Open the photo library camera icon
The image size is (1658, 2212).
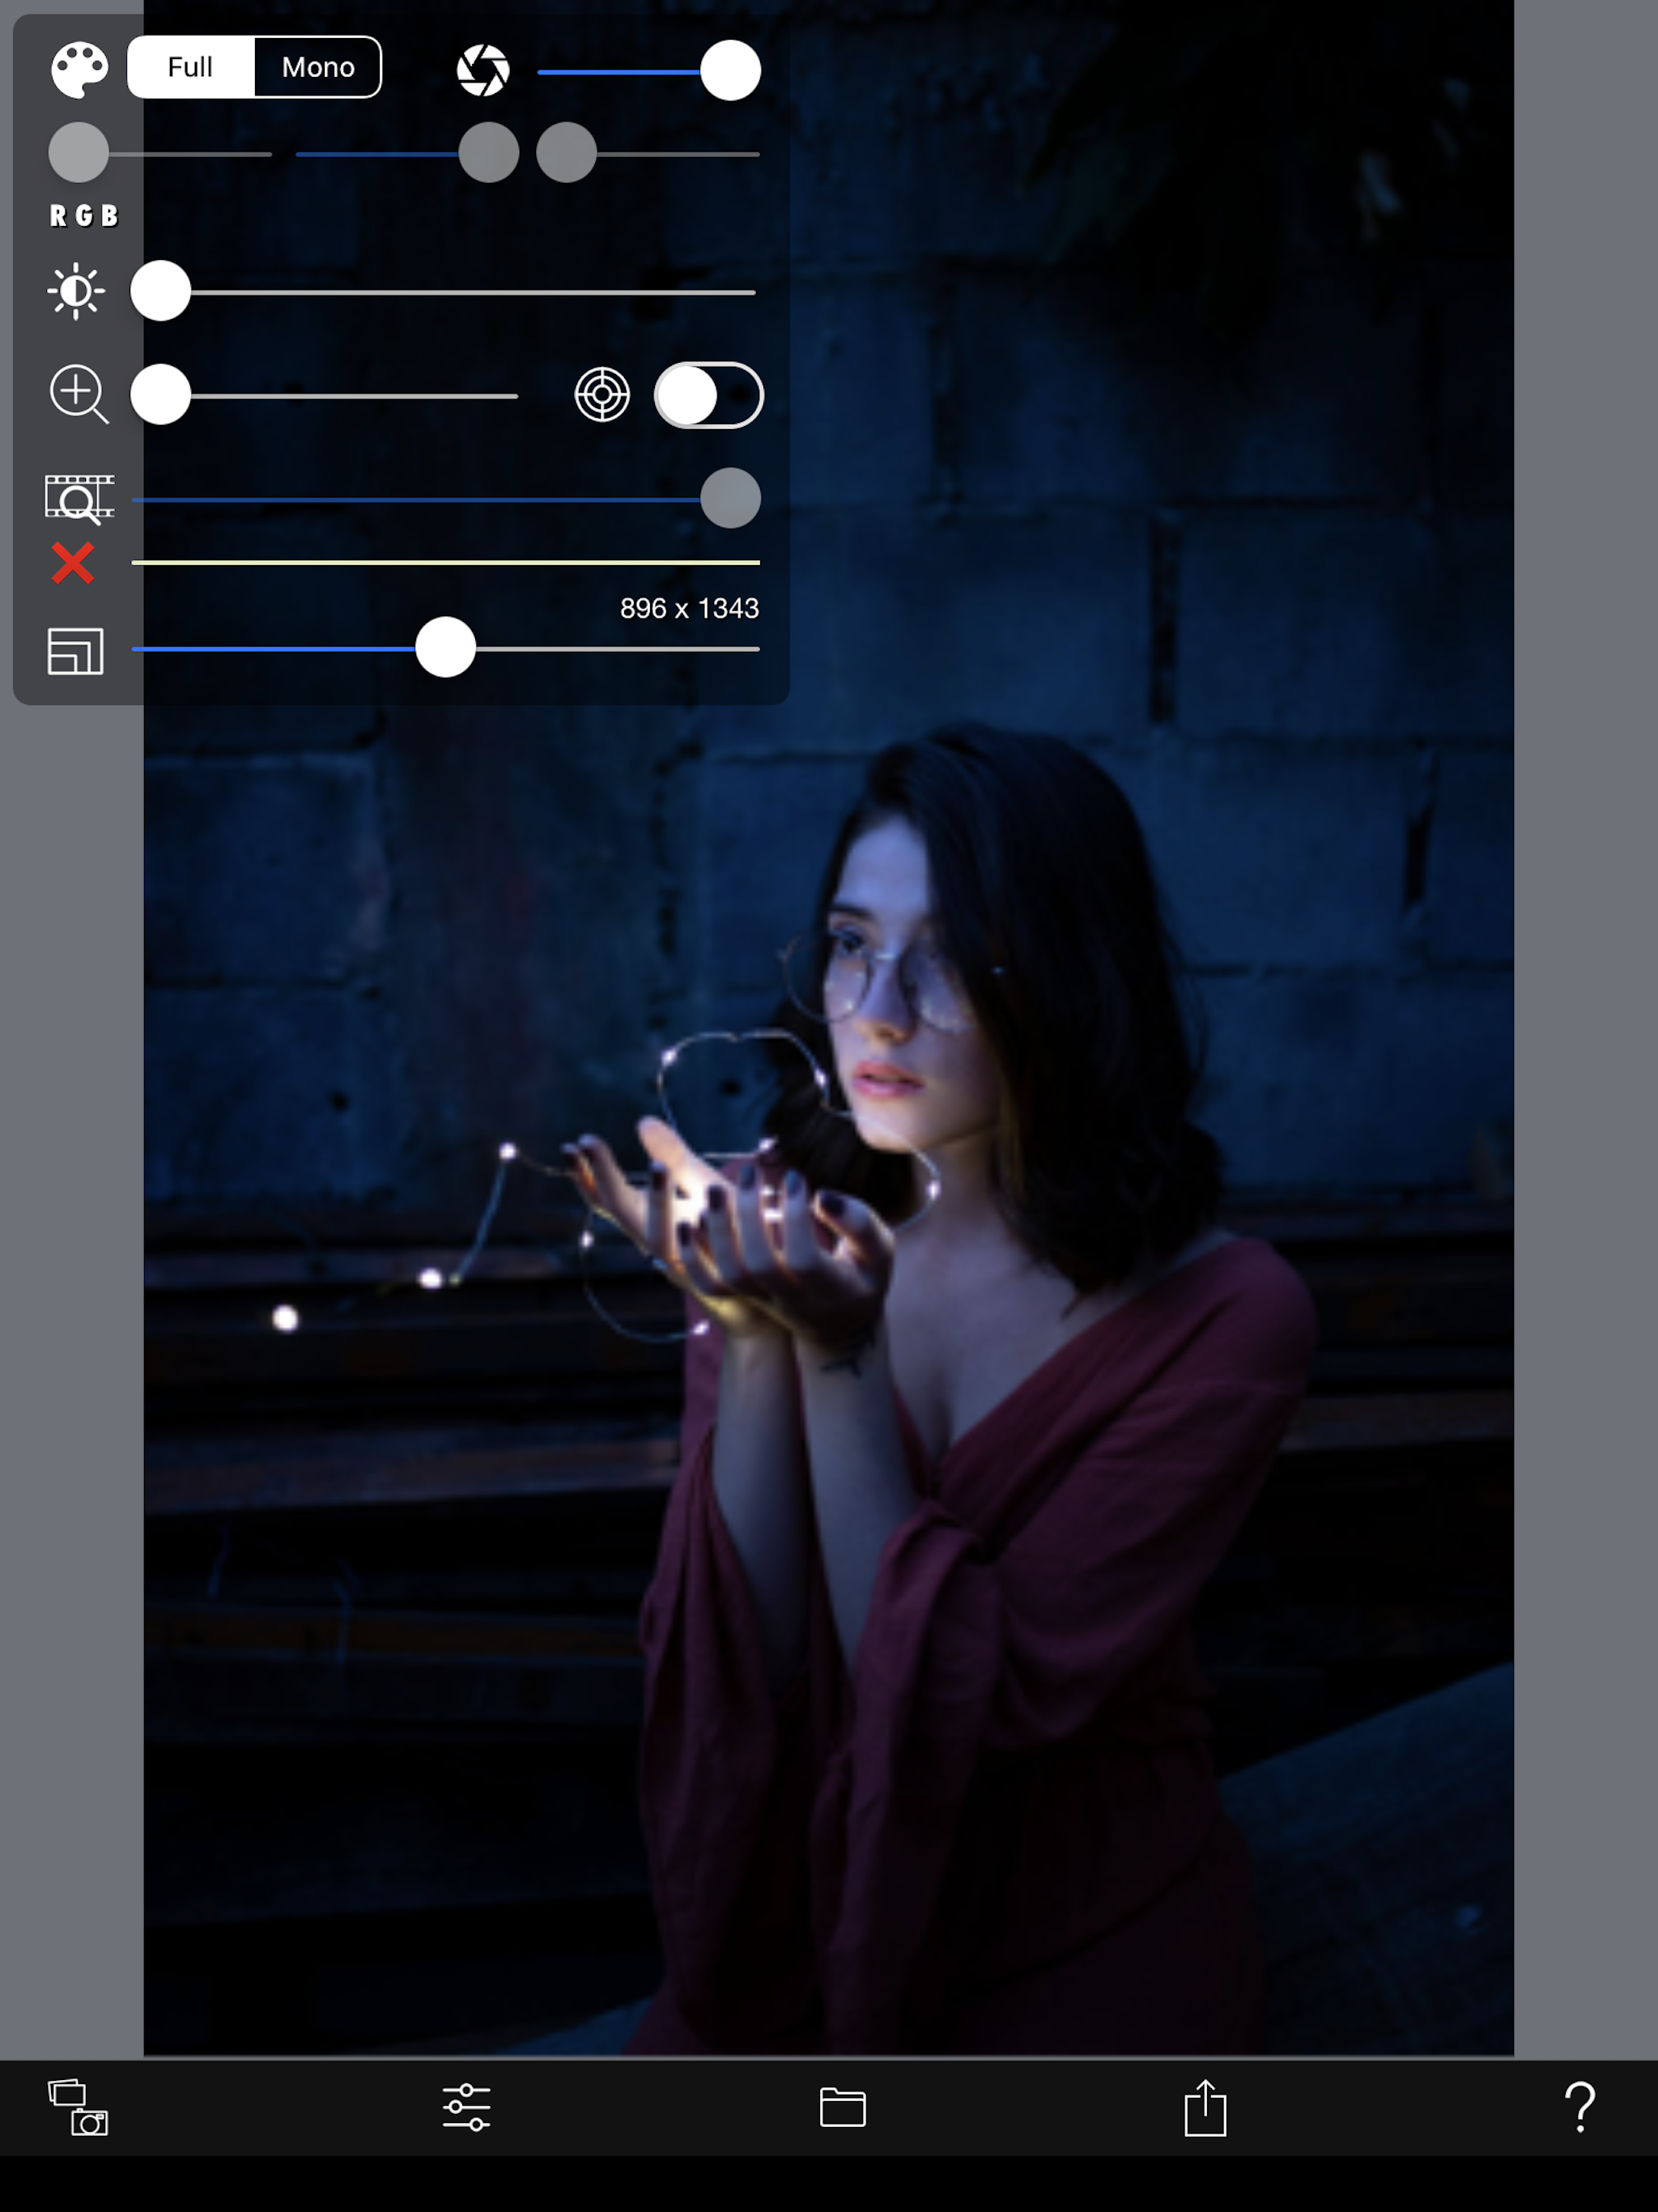click(78, 2107)
